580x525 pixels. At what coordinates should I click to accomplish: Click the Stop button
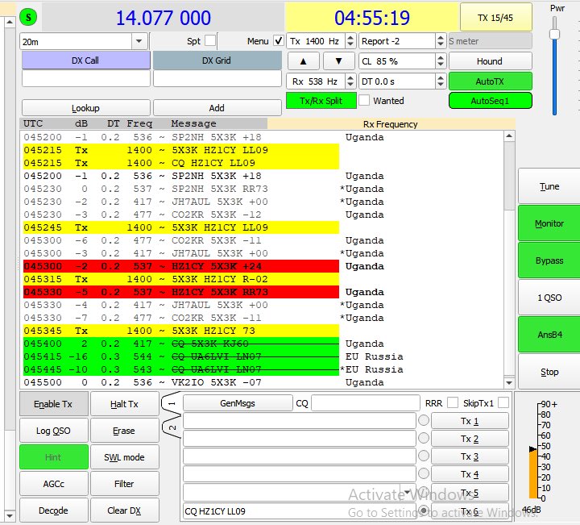click(x=549, y=371)
